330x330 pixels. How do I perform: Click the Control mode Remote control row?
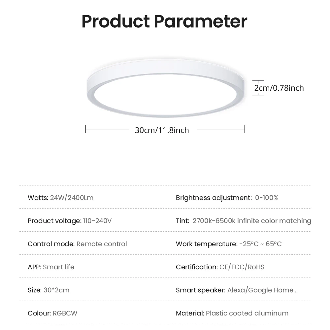coord(77,244)
